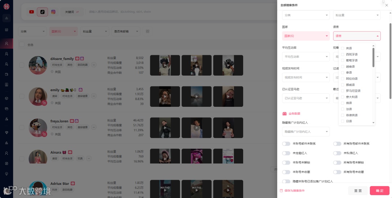Viewport: 392px width, 198px height.
Task: Open the cube icon in the sidebar
Action: coord(7,98)
